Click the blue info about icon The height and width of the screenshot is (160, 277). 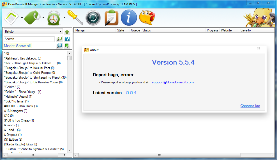tap(129, 18)
